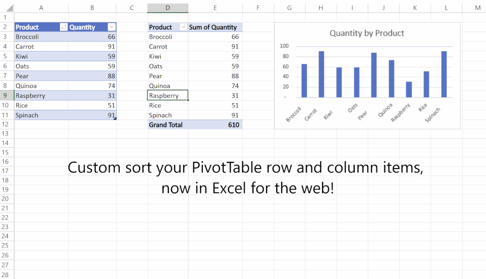This screenshot has height=279, width=486.
Task: Select column L header
Action: 446,8
